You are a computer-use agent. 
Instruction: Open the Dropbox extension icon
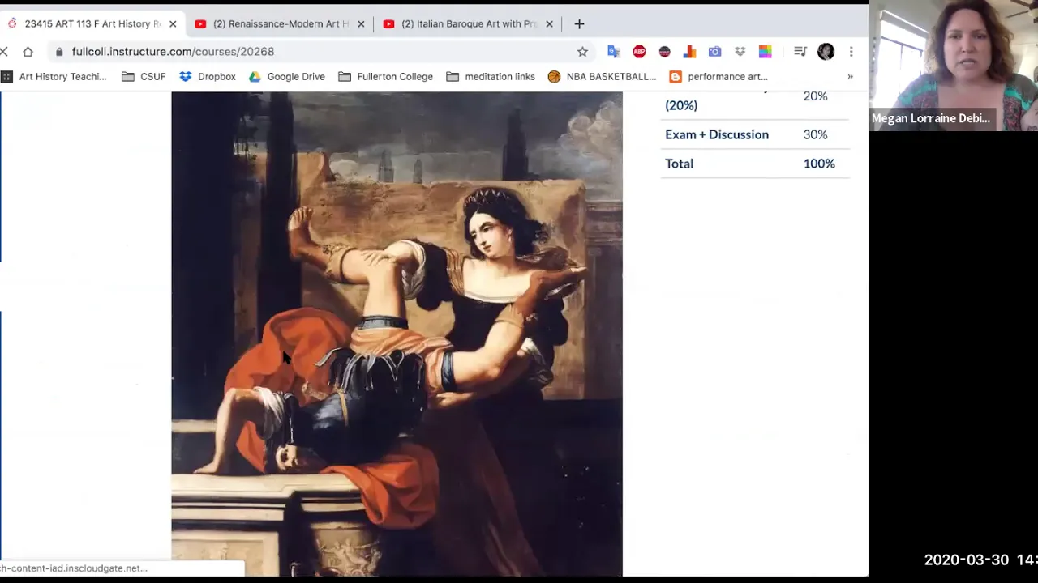pyautogui.click(x=740, y=52)
